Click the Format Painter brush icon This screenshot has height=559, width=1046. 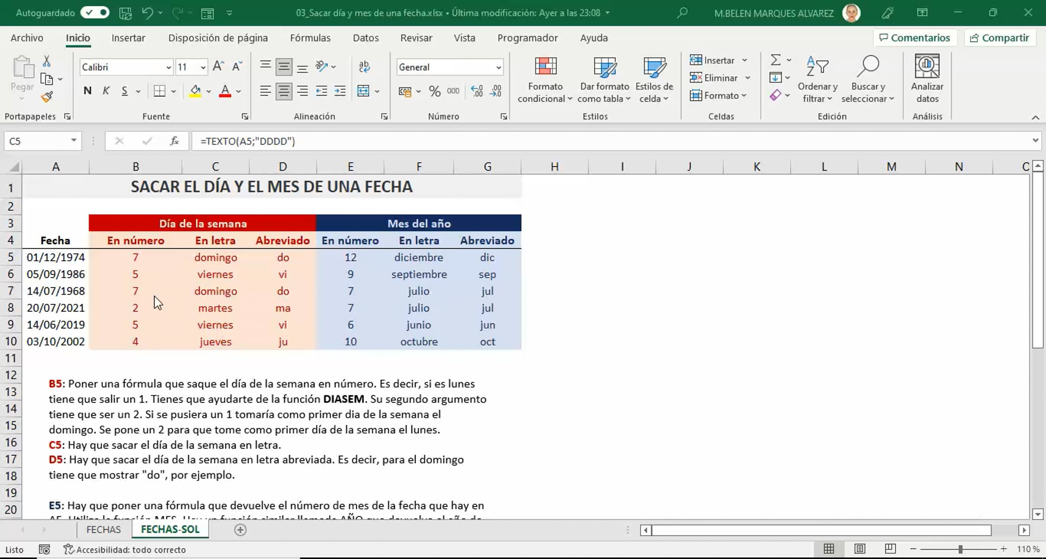point(47,97)
